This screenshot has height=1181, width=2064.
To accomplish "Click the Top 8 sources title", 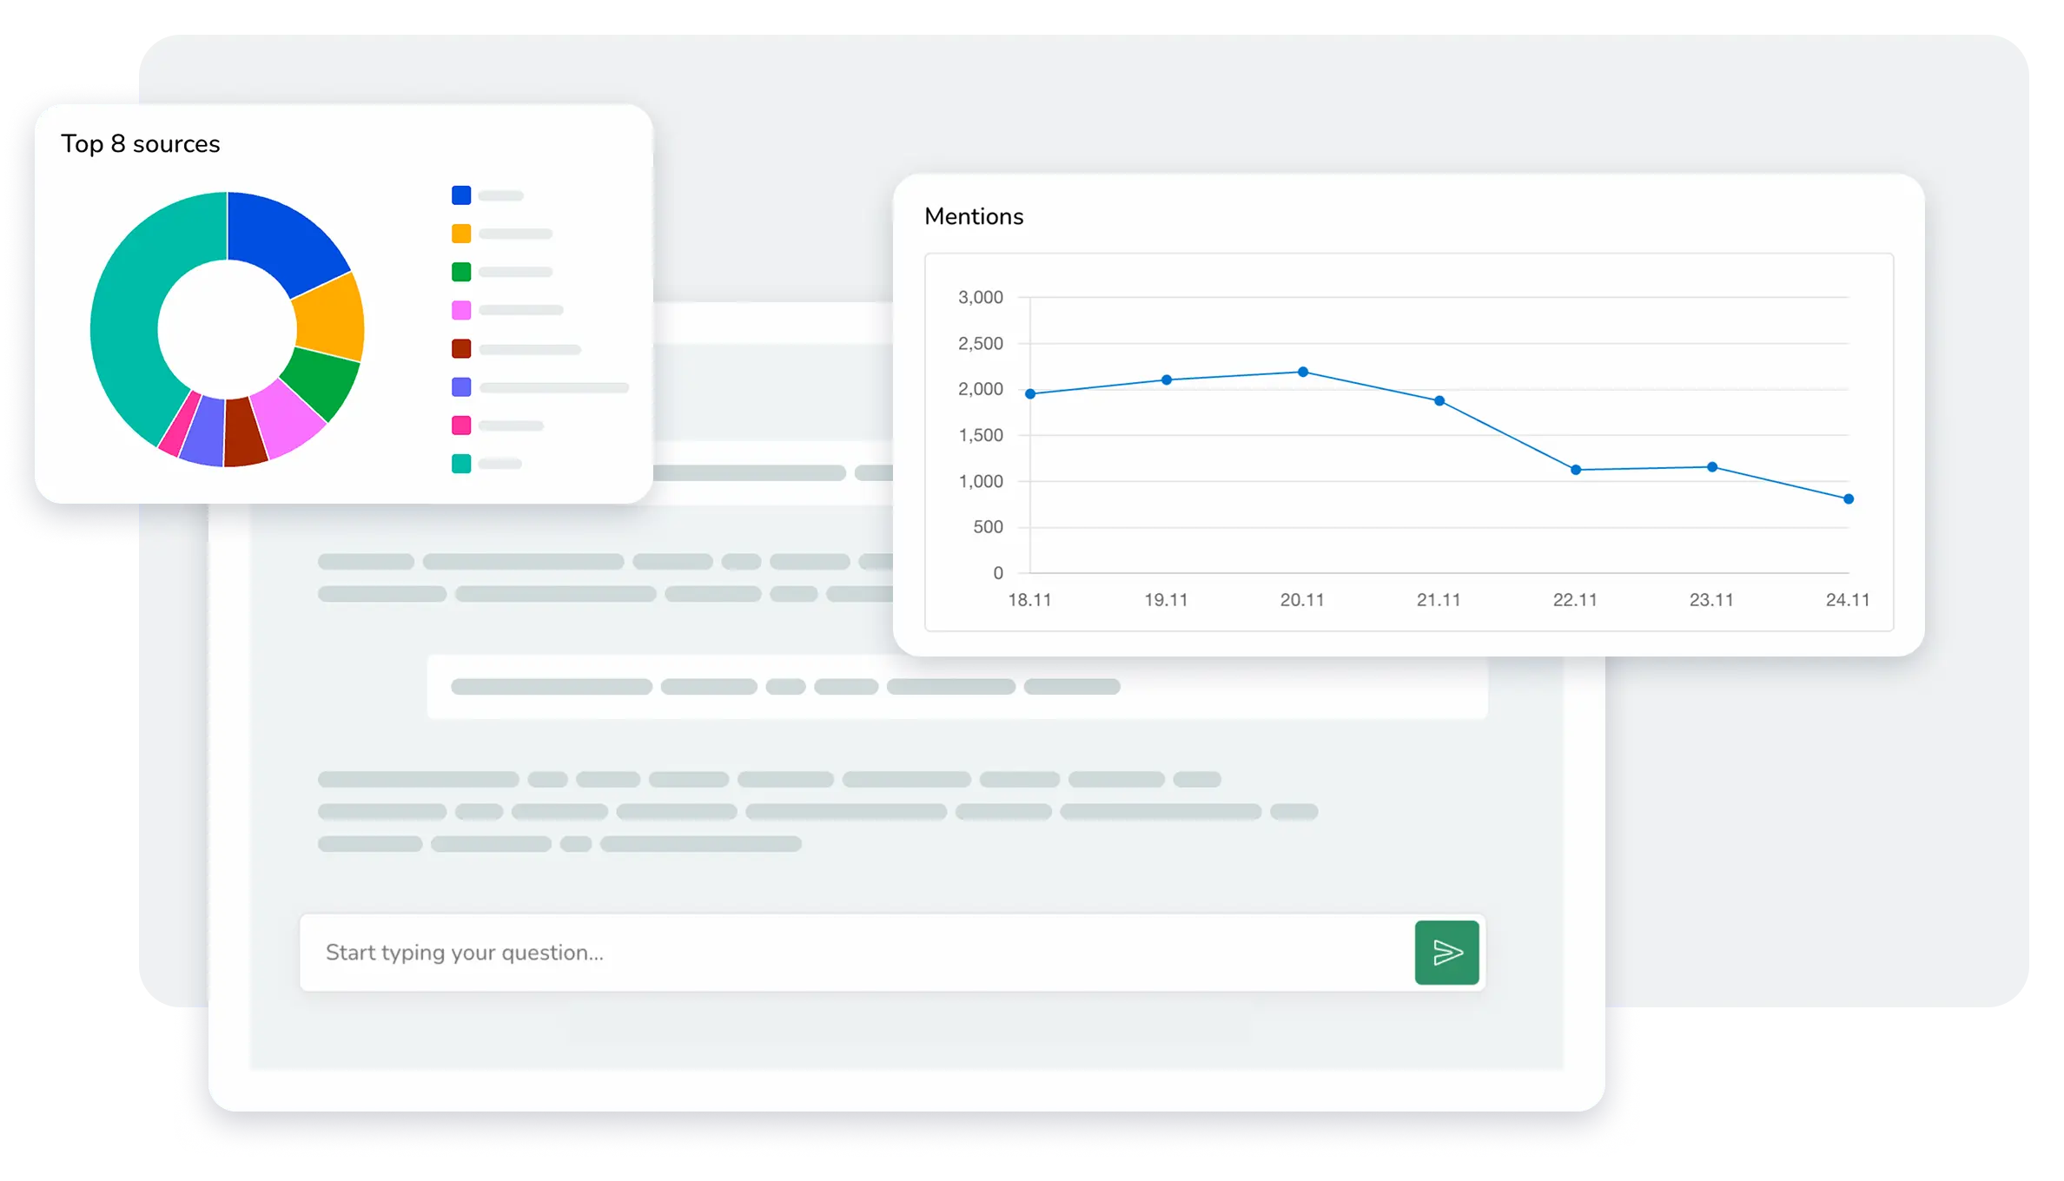I will [140, 143].
